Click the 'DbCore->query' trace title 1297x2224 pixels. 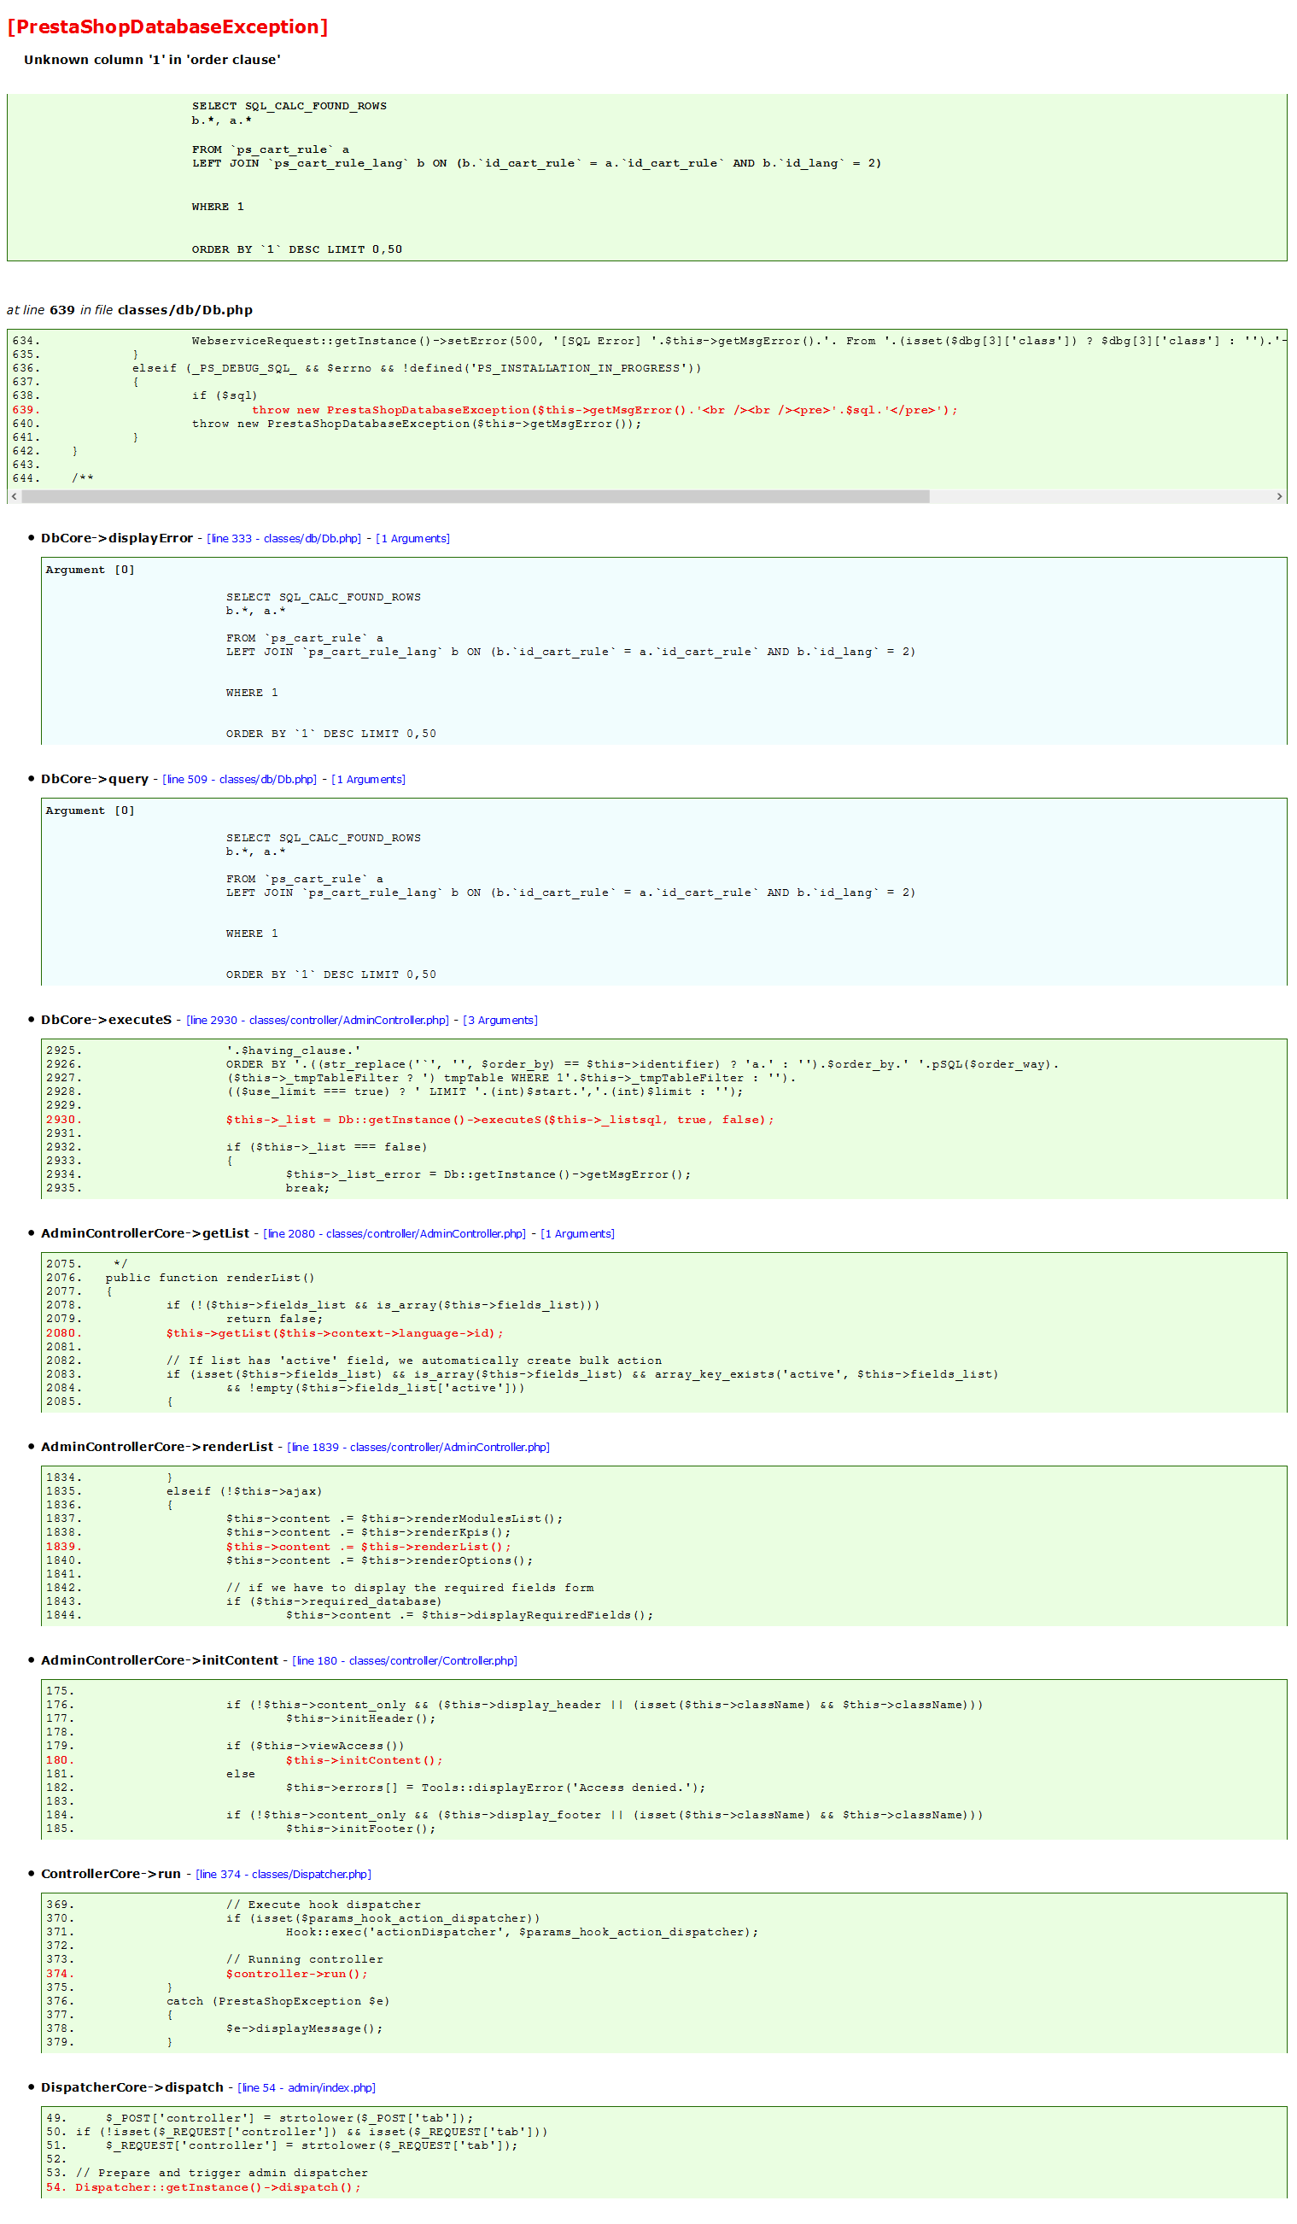95,779
